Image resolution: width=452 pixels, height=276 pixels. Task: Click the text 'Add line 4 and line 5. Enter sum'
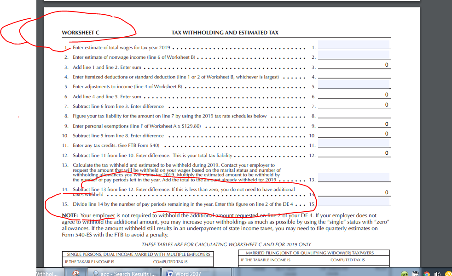[107, 96]
